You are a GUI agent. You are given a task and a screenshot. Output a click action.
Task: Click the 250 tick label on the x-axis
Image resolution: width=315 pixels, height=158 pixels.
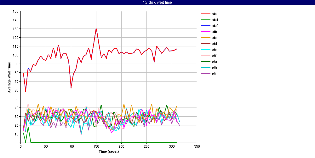[147, 146]
